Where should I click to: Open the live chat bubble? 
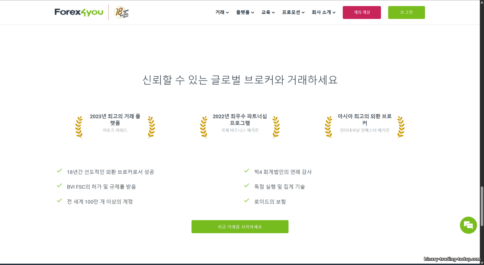(x=468, y=225)
